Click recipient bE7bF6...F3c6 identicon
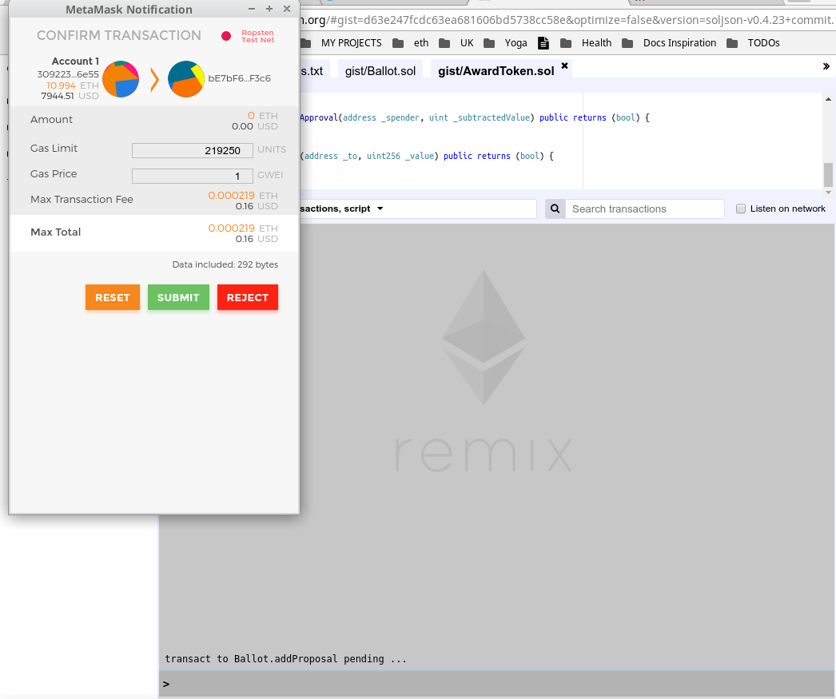The width and height of the screenshot is (836, 699). [186, 79]
